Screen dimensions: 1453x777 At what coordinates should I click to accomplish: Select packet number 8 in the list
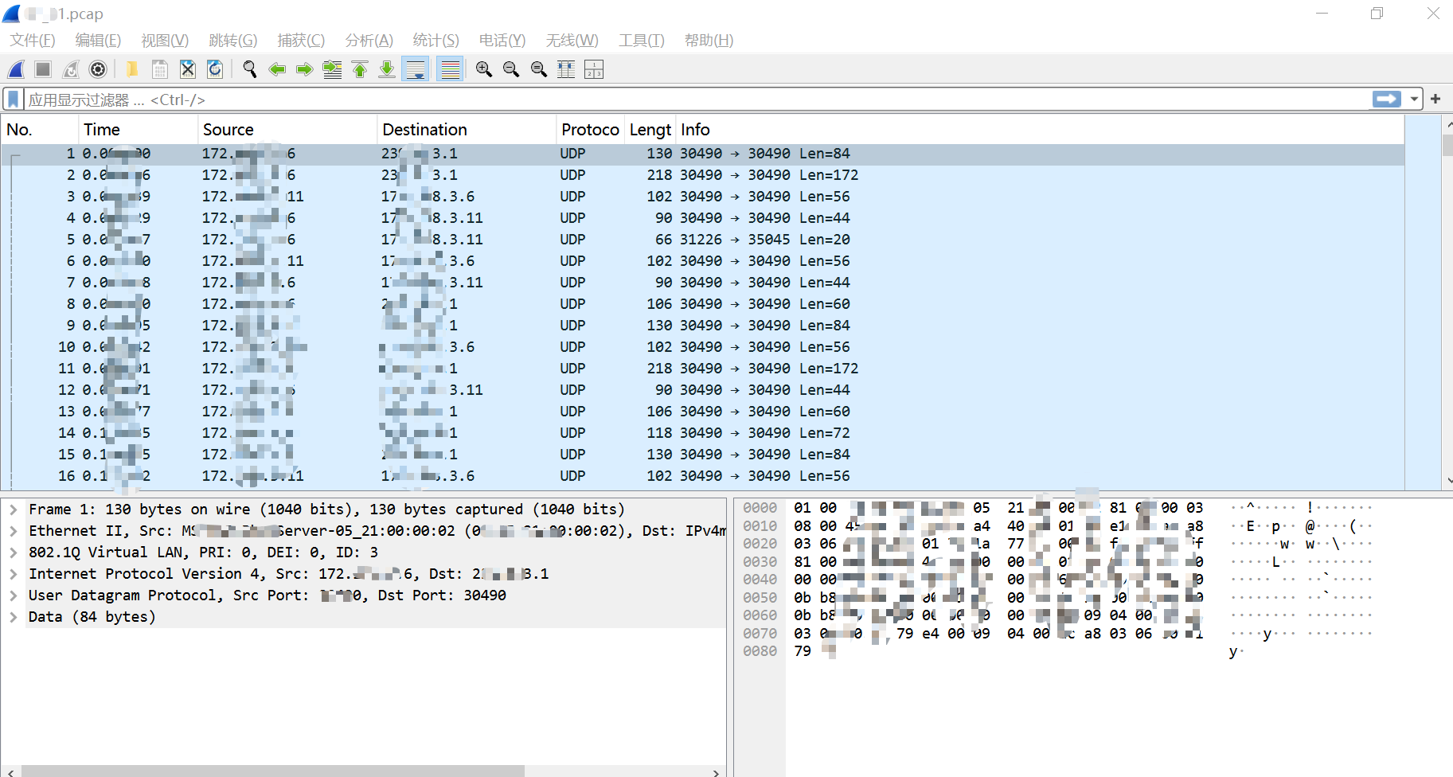click(x=703, y=304)
